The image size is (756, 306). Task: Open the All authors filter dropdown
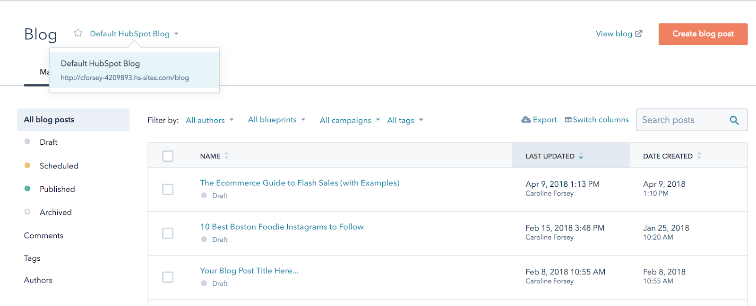tap(210, 120)
